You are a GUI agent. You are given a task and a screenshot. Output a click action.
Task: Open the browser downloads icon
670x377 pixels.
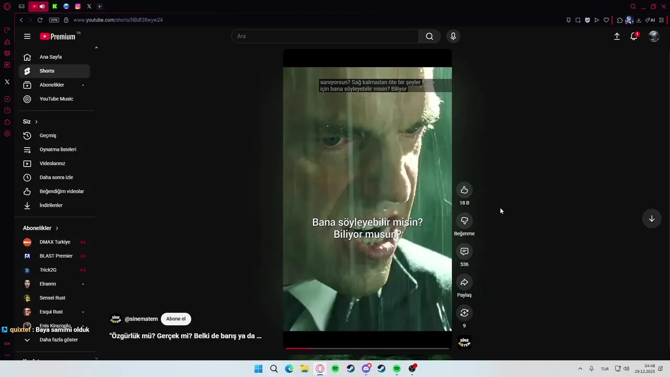(x=639, y=20)
